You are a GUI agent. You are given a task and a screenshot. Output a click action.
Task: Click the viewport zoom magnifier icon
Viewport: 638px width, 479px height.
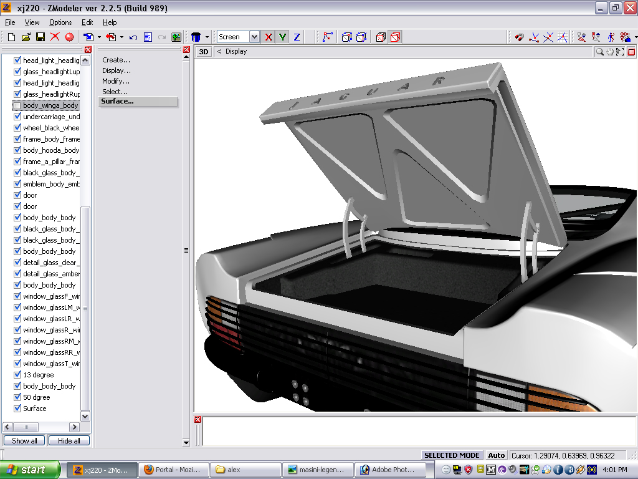coord(600,52)
